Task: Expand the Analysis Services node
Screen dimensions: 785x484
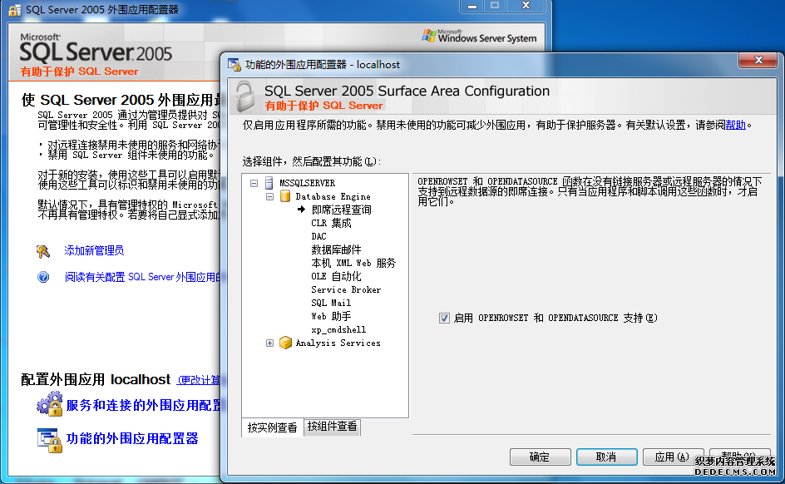Action: [269, 343]
